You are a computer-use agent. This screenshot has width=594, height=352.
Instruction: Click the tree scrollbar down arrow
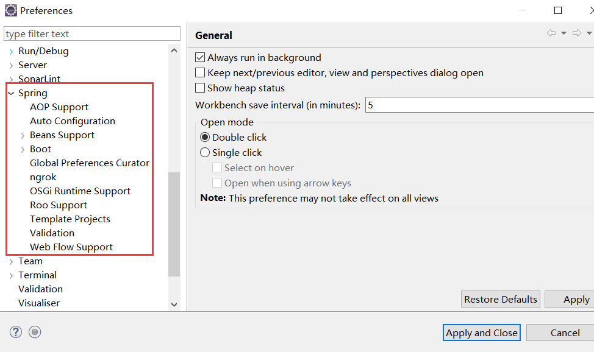(x=174, y=304)
